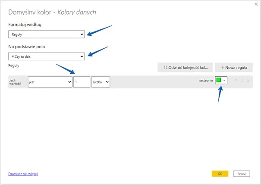Image resolution: width=261 pixels, height=185 pixels.
Task: Open the Liczba value type dropdown
Action: click(101, 82)
